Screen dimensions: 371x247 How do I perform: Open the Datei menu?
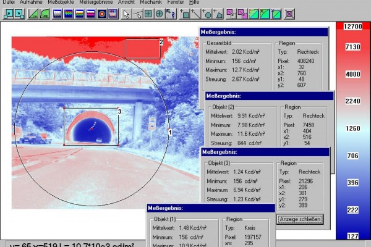tap(9, 2)
